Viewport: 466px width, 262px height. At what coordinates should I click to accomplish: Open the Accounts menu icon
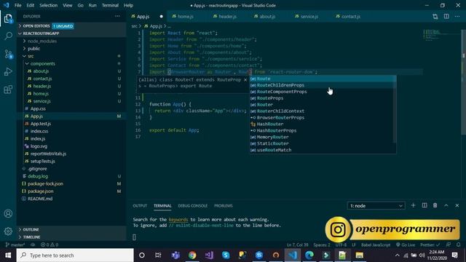(8, 213)
